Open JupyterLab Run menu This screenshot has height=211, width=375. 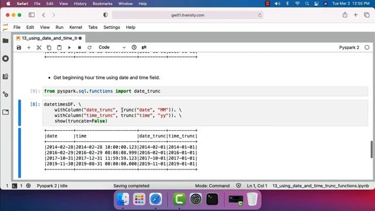(x=59, y=28)
